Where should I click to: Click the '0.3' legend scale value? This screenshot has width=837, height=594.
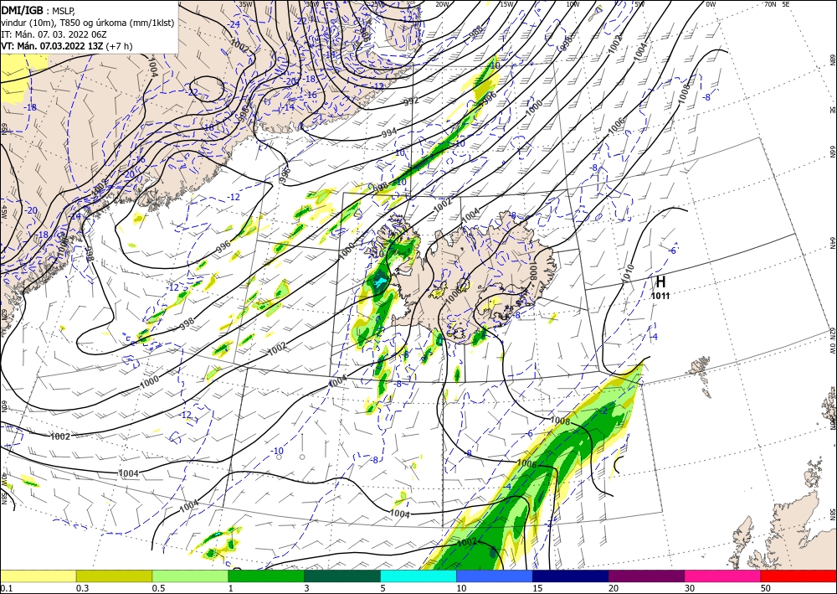[x=82, y=588]
